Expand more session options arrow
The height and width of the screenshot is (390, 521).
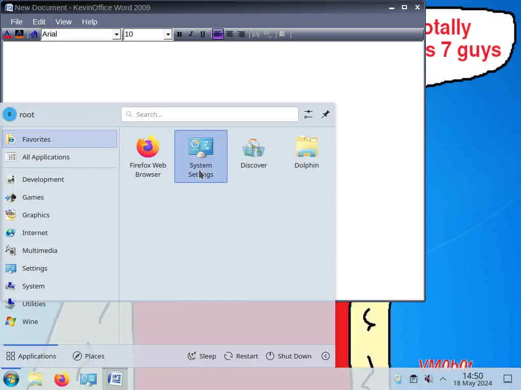coord(326,356)
